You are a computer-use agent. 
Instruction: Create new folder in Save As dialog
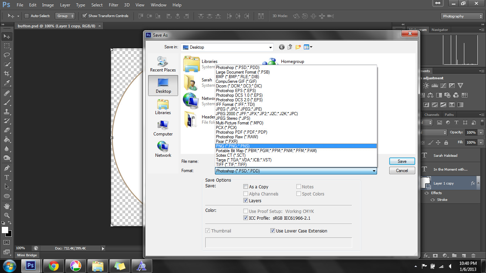tap(298, 47)
